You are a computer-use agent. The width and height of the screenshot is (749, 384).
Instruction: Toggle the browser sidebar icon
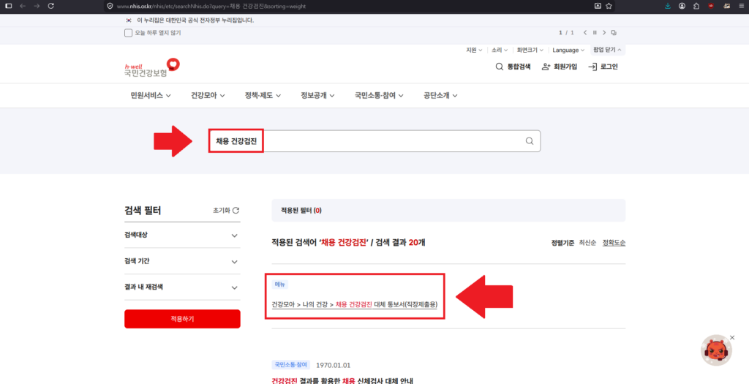[8, 6]
